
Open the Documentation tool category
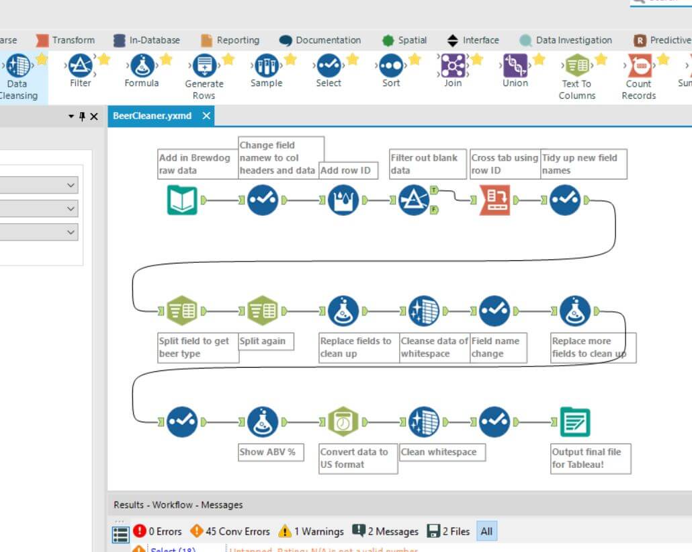(320, 40)
